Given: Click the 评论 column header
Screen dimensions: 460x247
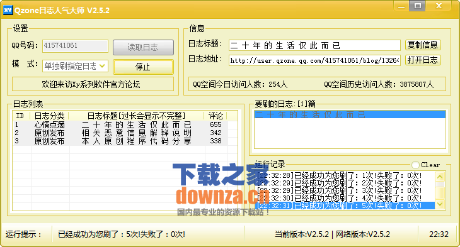Looking at the screenshot, I should pyautogui.click(x=216, y=116).
